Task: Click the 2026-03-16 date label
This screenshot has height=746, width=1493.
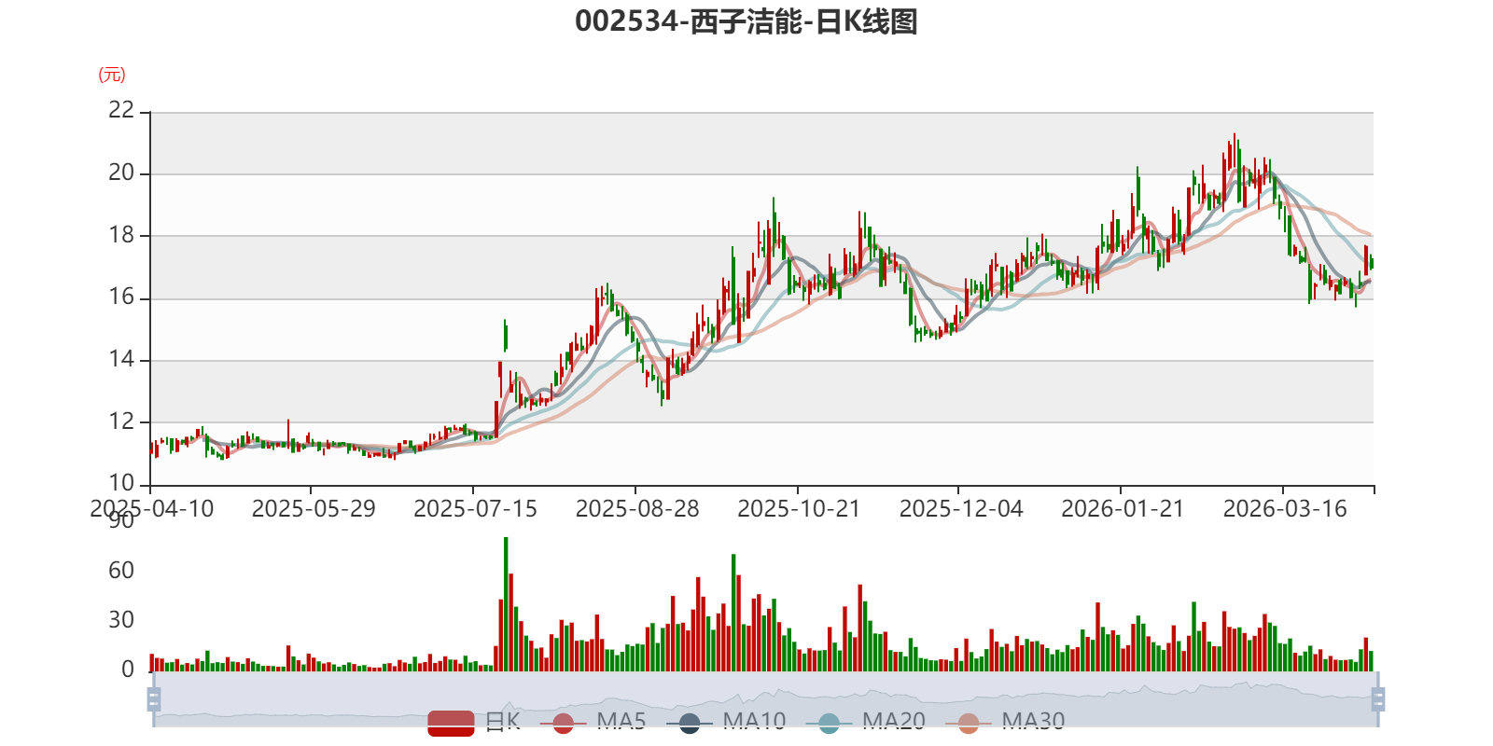Action: click(x=1285, y=509)
